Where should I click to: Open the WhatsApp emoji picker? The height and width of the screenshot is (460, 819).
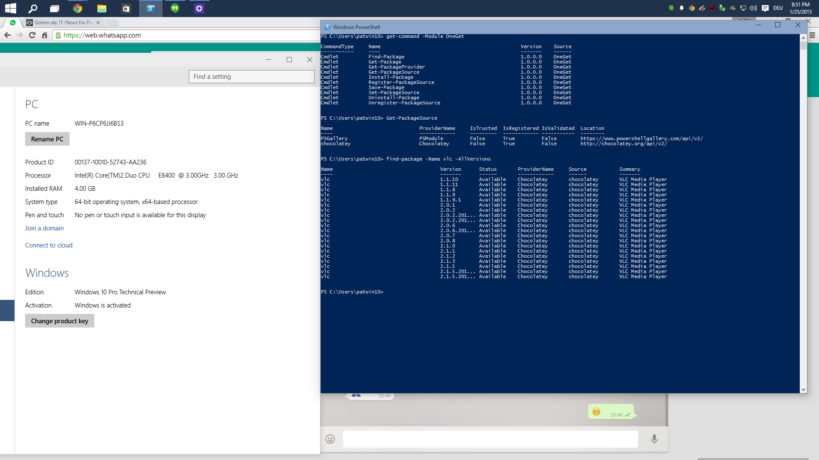coord(330,439)
